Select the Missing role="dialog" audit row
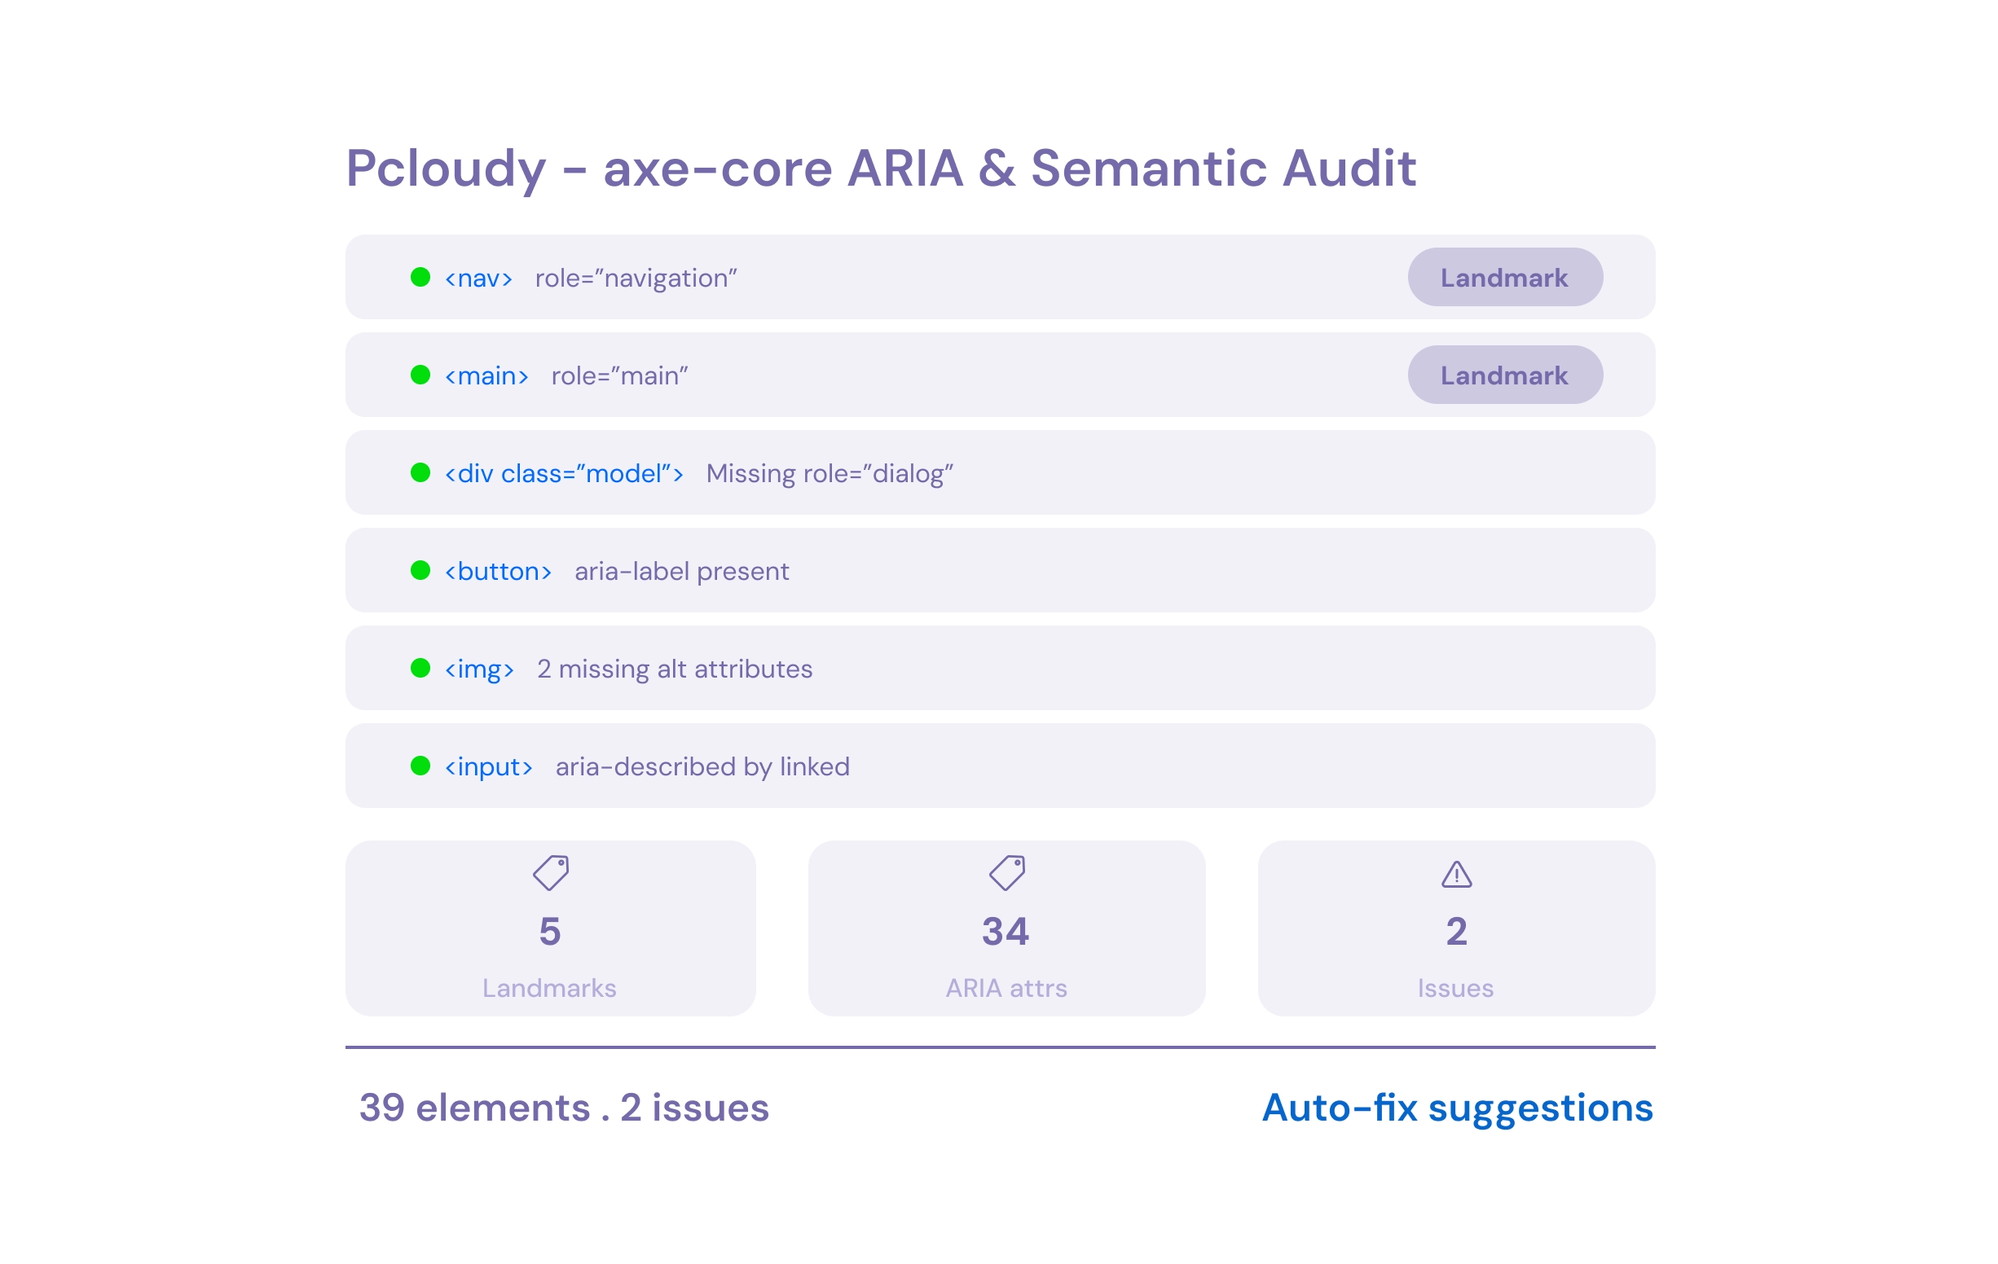 tap(829, 473)
